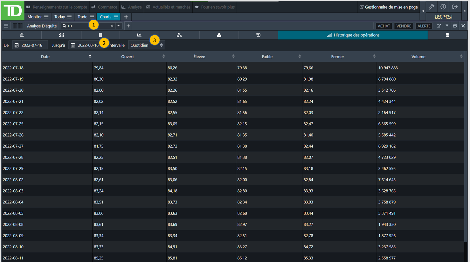Open the symbol search dropdown arrow
The height and width of the screenshot is (262, 470).
[119, 26]
